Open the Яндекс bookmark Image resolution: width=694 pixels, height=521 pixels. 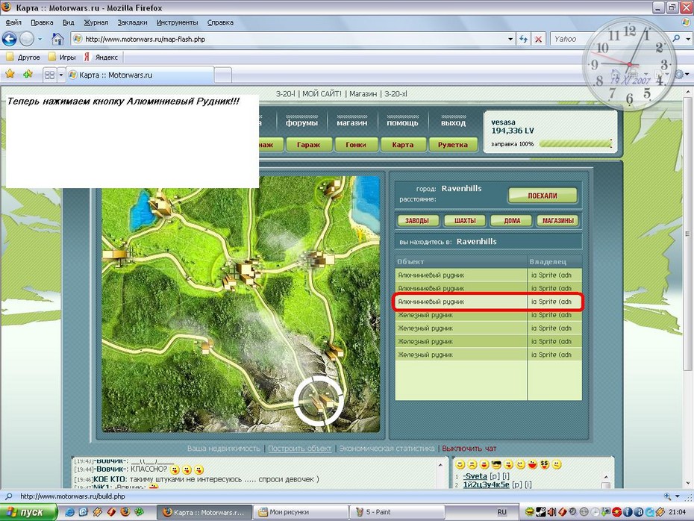[101, 57]
